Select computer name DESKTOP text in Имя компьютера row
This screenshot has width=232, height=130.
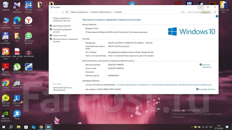116,65
